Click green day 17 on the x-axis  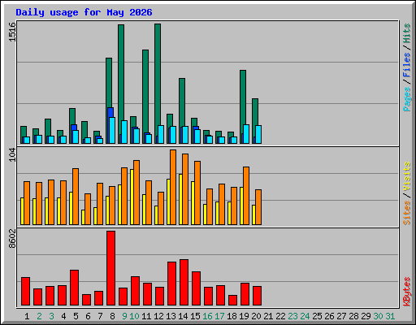click(219, 316)
